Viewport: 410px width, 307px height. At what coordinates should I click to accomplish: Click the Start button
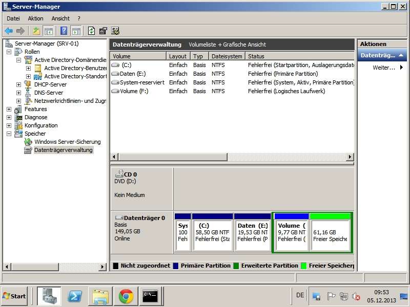[x=15, y=296]
